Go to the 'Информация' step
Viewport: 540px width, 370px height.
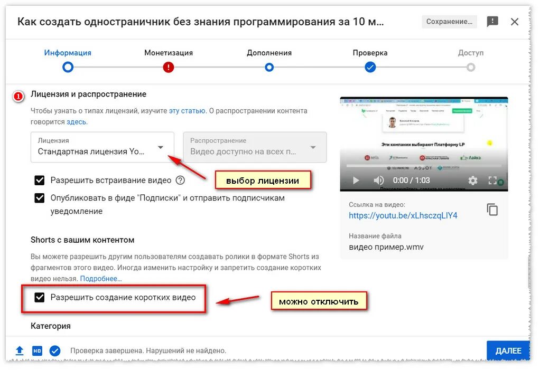point(68,60)
